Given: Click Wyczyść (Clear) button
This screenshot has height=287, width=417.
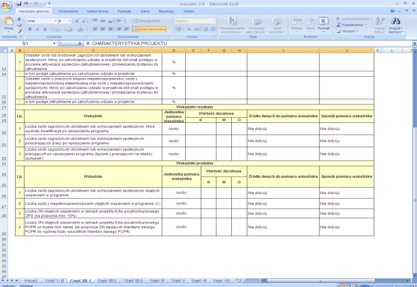Looking at the screenshot, I should click(347, 31).
